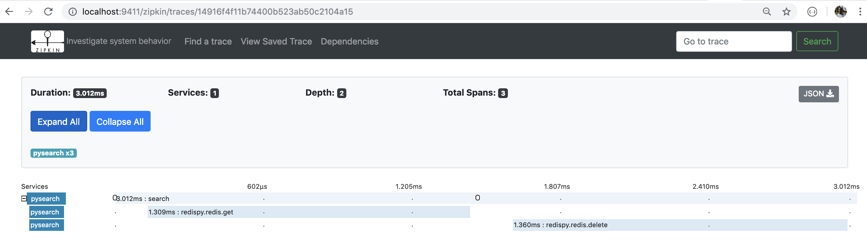The image size is (867, 243).
Task: Open the browser extension icon
Action: (812, 12)
